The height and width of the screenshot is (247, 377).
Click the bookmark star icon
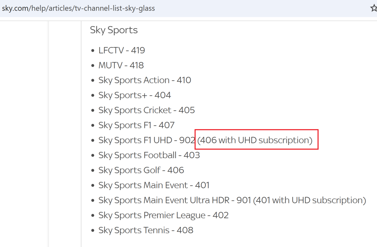[x=373, y=8]
